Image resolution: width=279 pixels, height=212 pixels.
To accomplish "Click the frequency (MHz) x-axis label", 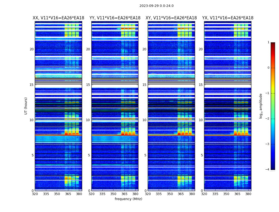I will point(128,199).
